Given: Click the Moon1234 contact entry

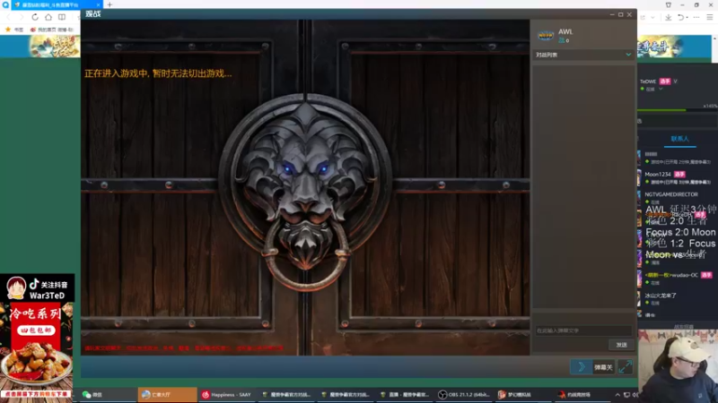Looking at the screenshot, I should click(677, 177).
